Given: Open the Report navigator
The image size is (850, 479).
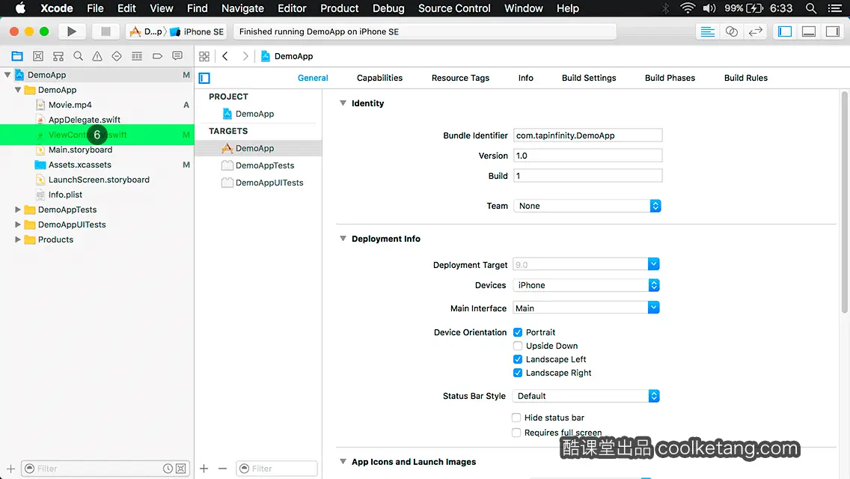Looking at the screenshot, I should (177, 56).
